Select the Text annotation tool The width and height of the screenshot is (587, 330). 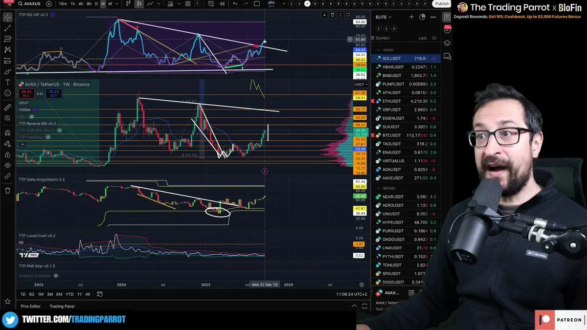[8, 82]
